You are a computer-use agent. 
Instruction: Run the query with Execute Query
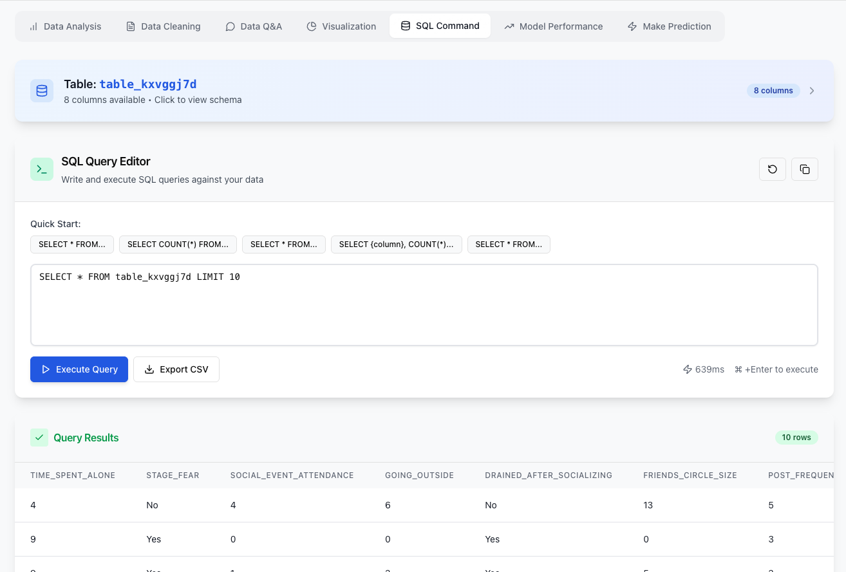(x=79, y=369)
